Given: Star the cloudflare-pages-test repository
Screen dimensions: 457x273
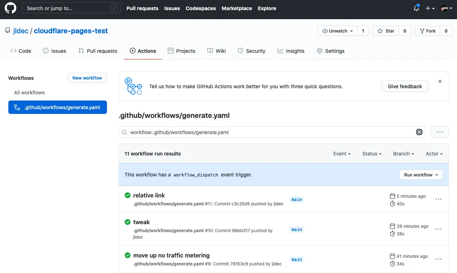Looking at the screenshot, I should 385,31.
